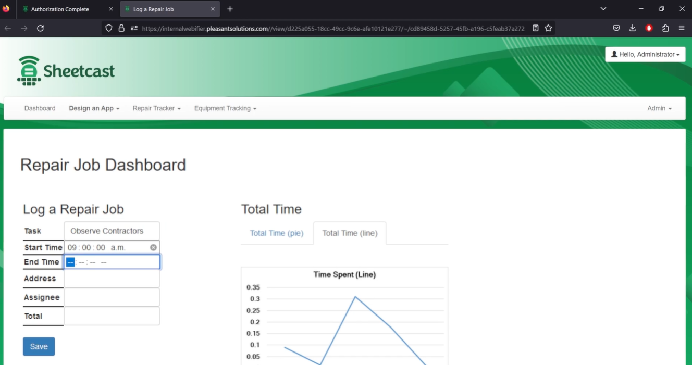Click the back navigation arrow icon
Screen dimensions: 692x365
(x=7, y=28)
